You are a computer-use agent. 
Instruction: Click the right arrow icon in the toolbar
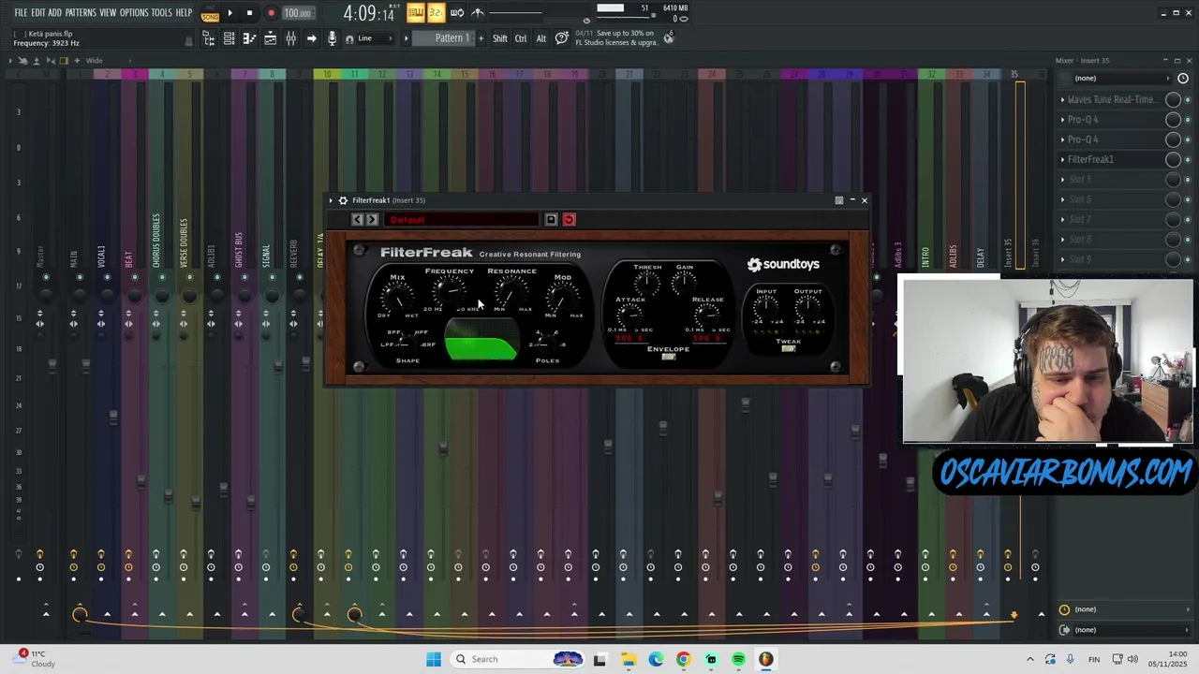point(311,38)
